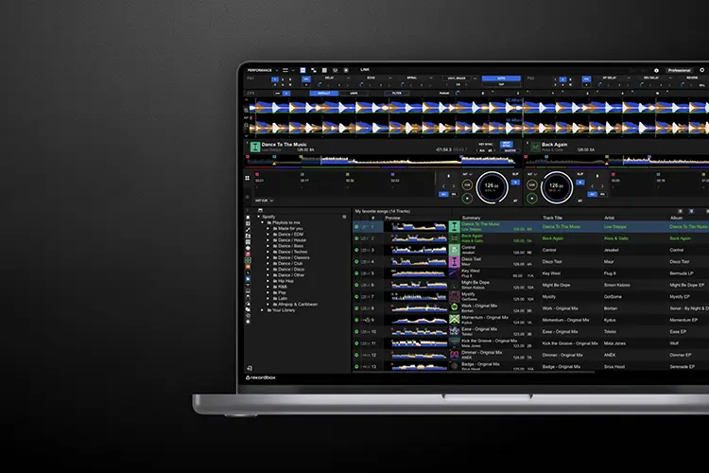
Task: Click the LINK label in top bar
Action: coord(365,70)
